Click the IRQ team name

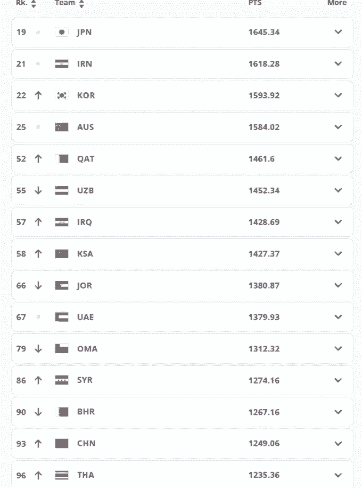(85, 222)
